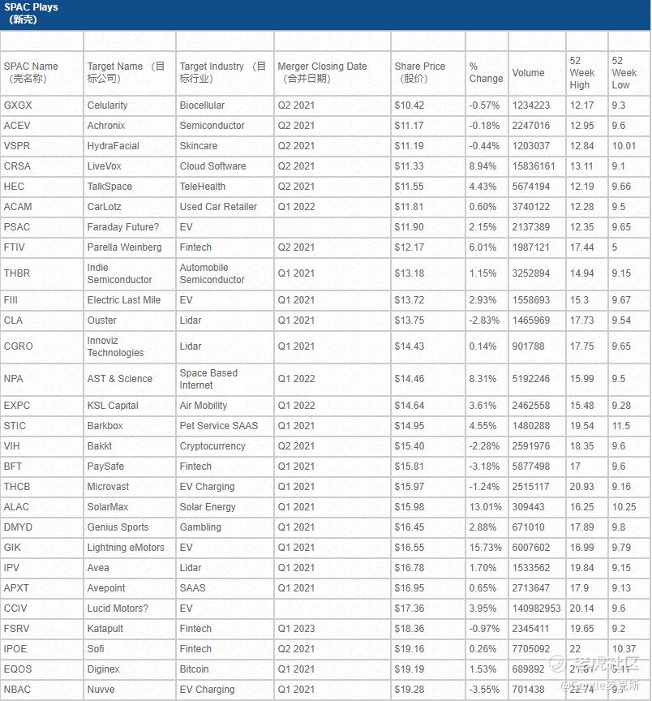Click the Ouster target name

point(102,320)
